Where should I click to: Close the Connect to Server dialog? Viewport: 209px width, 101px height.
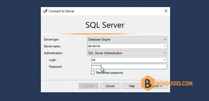pos(166,11)
